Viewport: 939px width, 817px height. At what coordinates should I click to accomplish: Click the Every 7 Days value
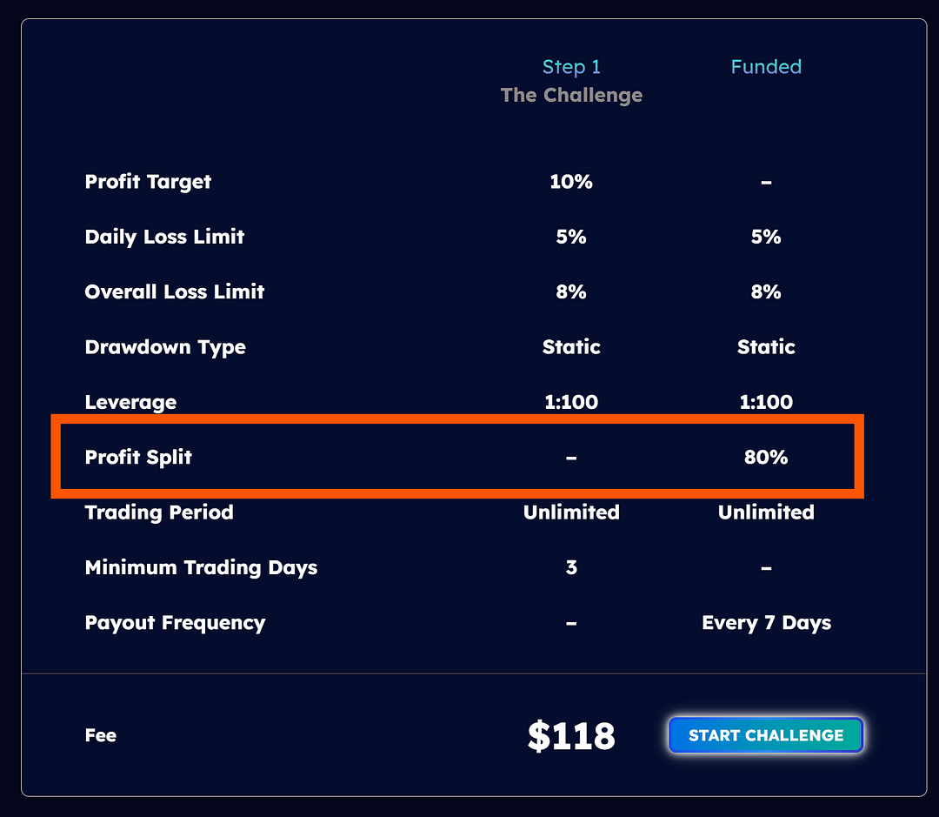click(x=766, y=623)
